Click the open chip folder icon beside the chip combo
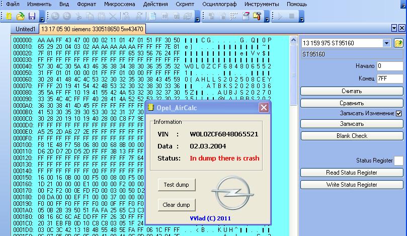 [398, 43]
